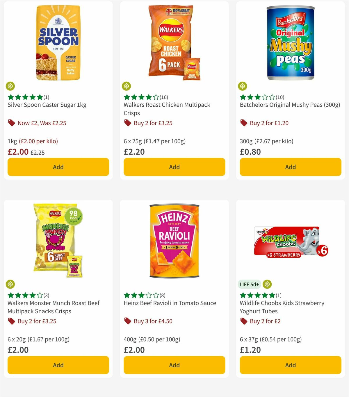This screenshot has height=397, width=349.
Task: Add Heinz Beef Ravioli to basket
Action: (x=174, y=365)
